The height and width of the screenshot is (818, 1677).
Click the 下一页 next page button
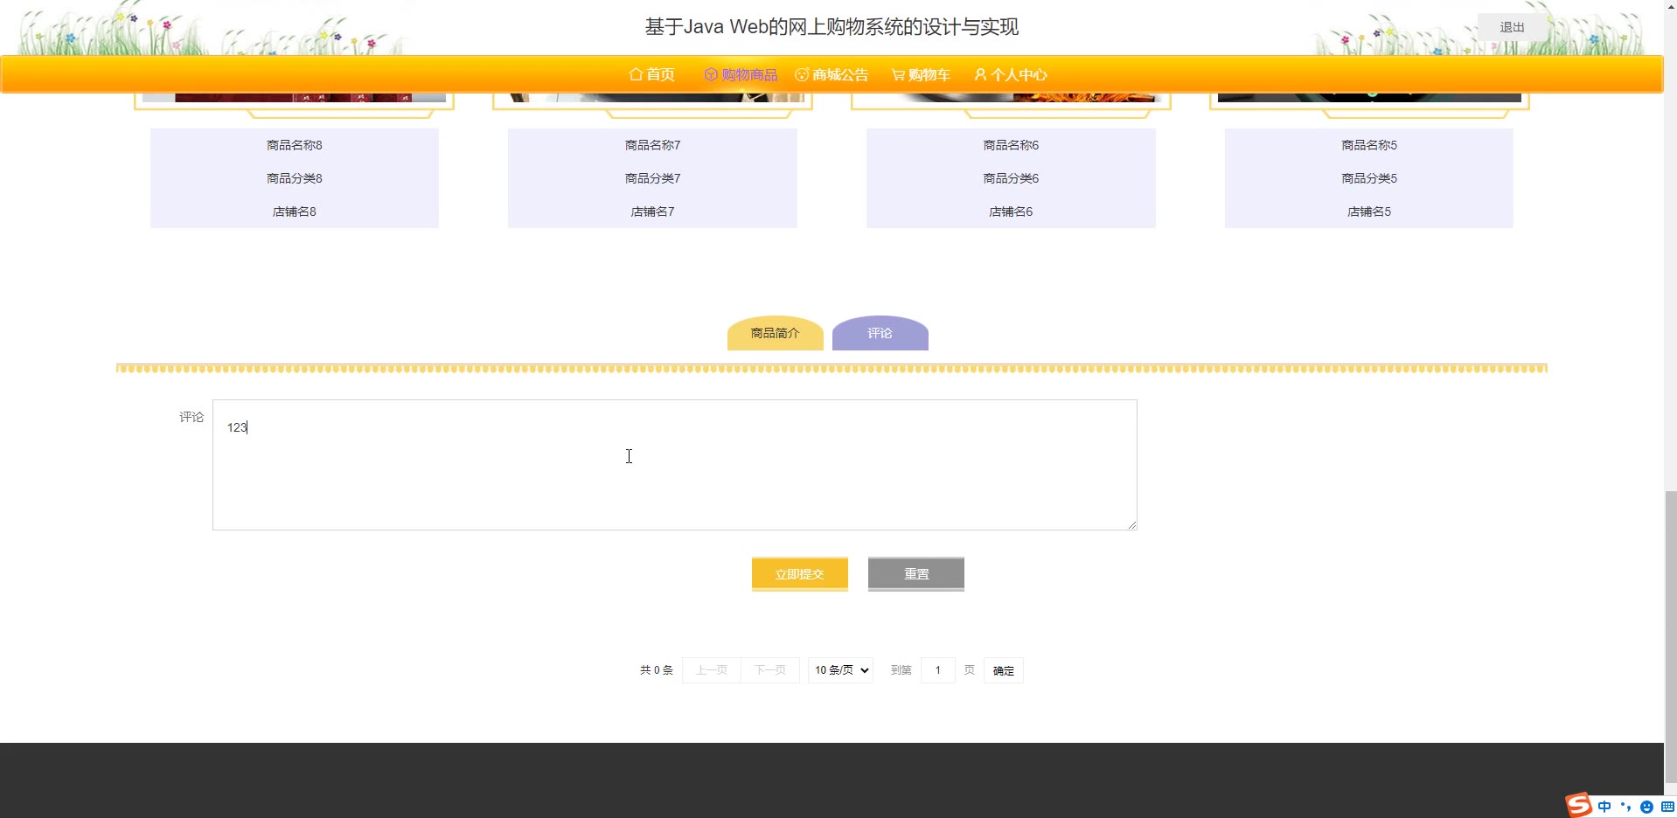point(770,670)
